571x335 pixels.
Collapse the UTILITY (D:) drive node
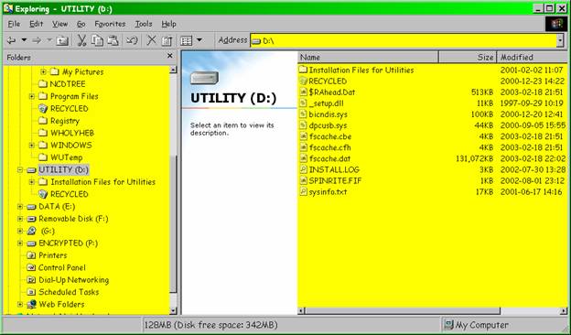pyautogui.click(x=20, y=169)
